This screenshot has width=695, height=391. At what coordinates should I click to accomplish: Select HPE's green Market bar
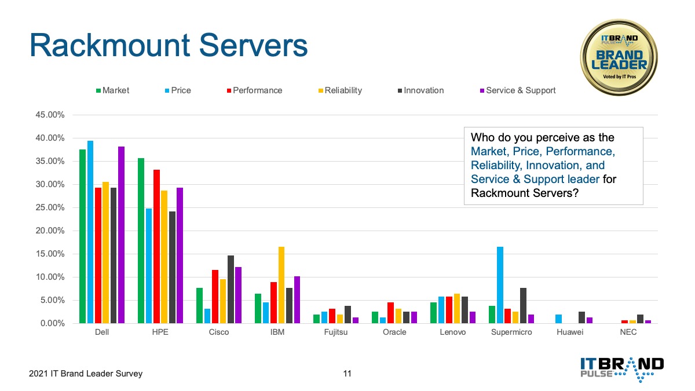click(x=141, y=240)
